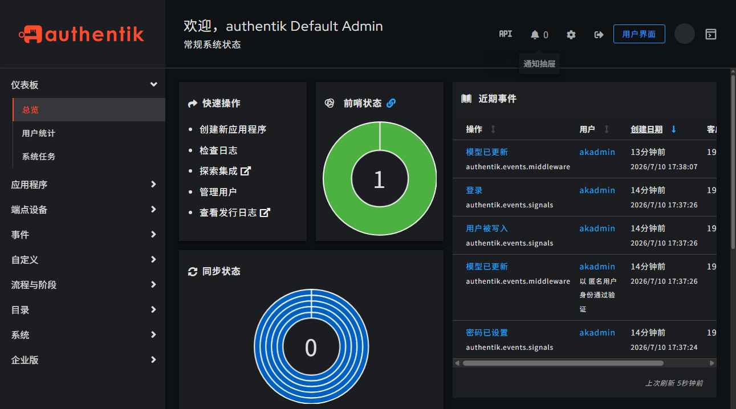
Task: Expand the 事件 sidebar section
Action: coord(83,235)
